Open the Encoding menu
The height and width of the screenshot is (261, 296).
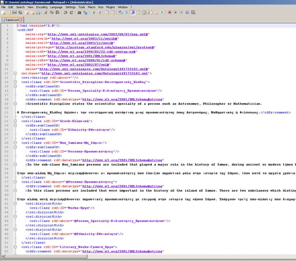[x=42, y=7]
